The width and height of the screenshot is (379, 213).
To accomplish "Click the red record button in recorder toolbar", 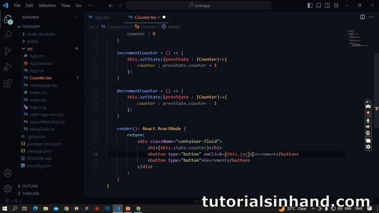I will 368,113.
